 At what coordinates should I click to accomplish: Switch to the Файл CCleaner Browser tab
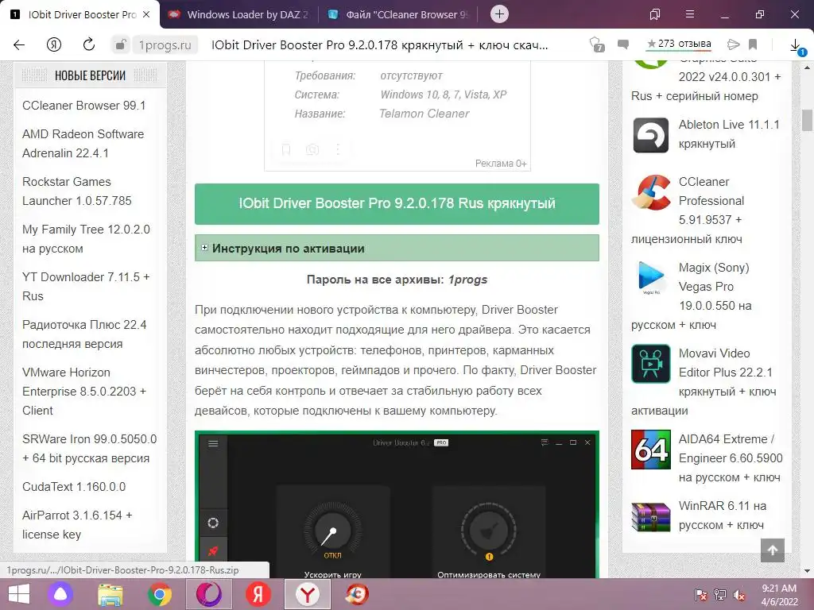coord(399,14)
